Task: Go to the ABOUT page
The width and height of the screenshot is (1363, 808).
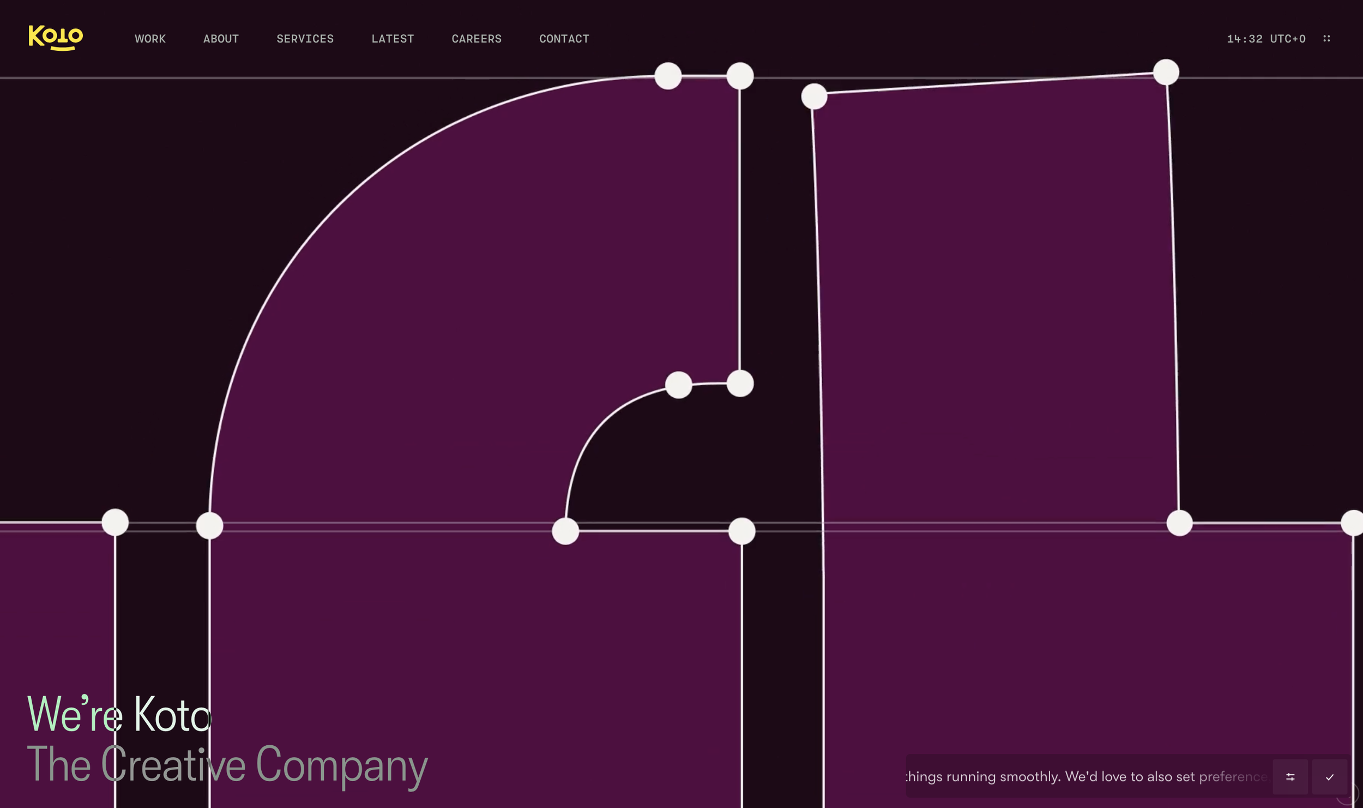Action: coord(221,39)
